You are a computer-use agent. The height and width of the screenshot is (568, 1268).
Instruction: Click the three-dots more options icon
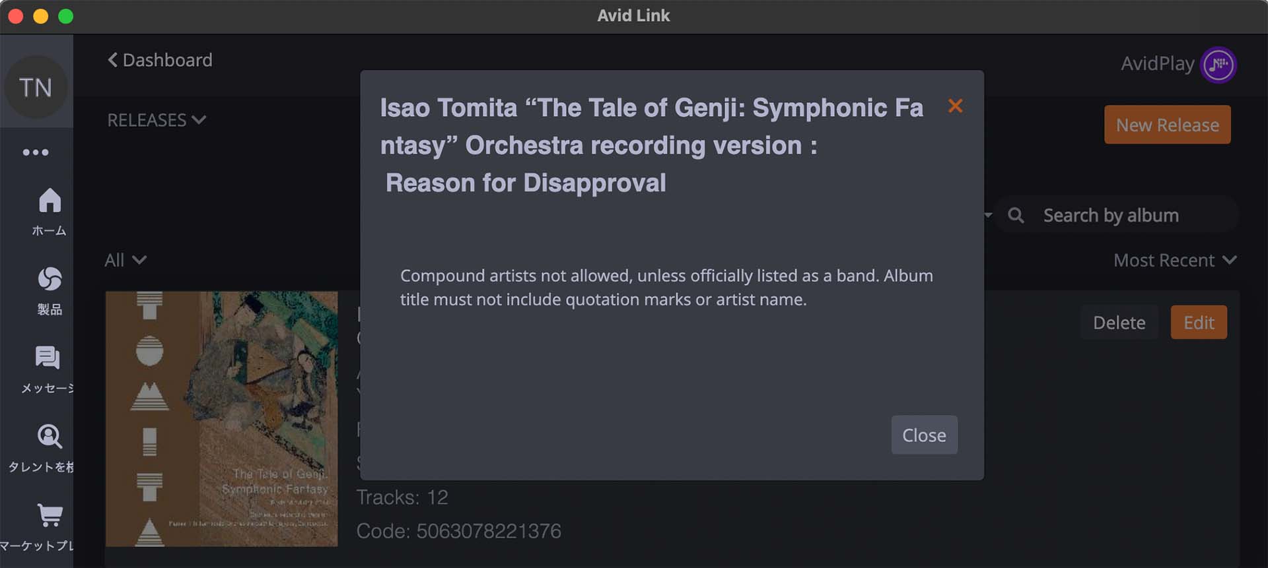pos(36,152)
